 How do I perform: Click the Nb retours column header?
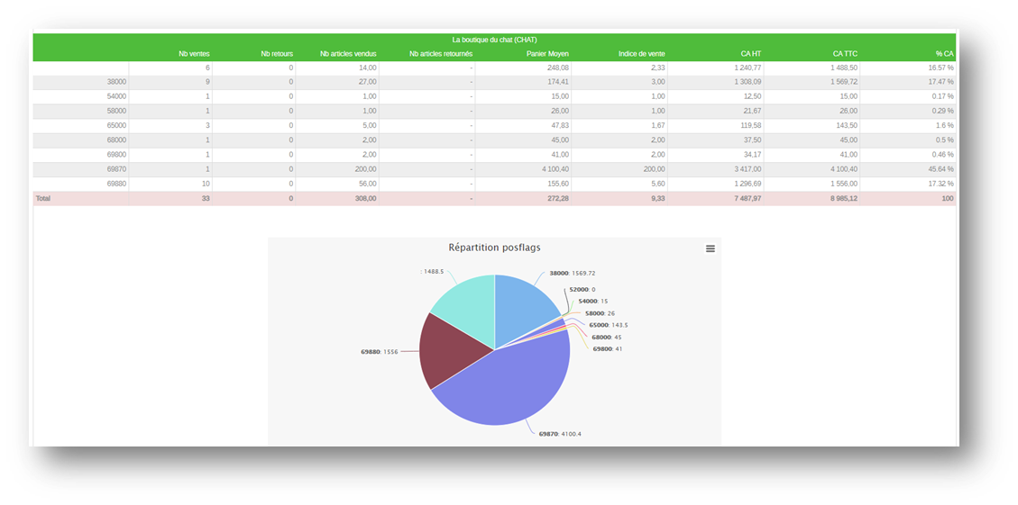pyautogui.click(x=277, y=54)
